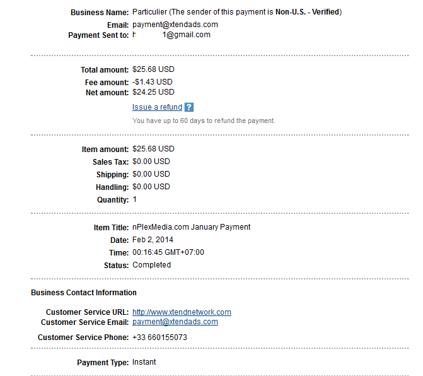Click the payment@xtendads.com customer service email link

[x=175, y=322]
